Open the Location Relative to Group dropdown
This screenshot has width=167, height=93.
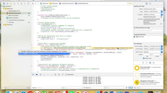point(153,14)
